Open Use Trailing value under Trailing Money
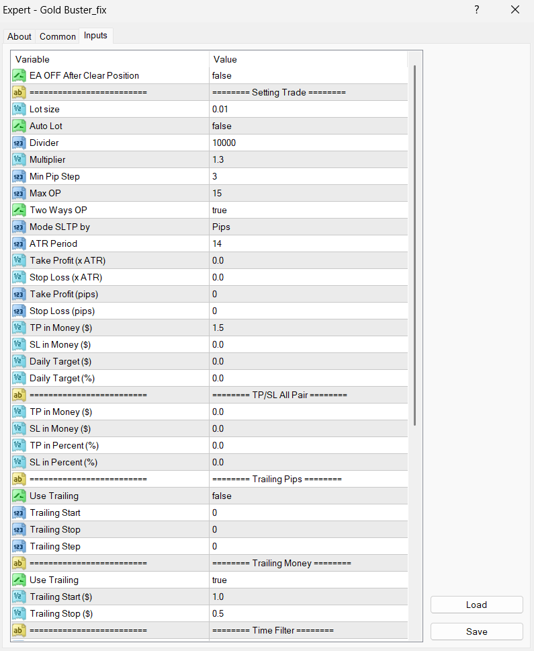 click(308, 580)
